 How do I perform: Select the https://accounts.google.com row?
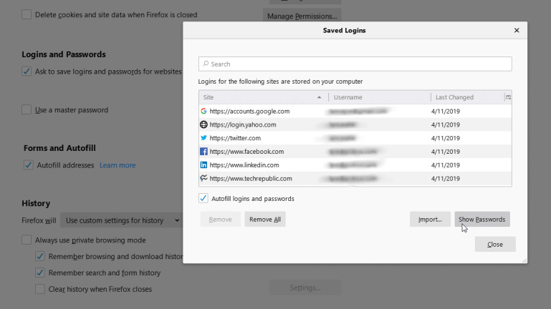(355, 111)
